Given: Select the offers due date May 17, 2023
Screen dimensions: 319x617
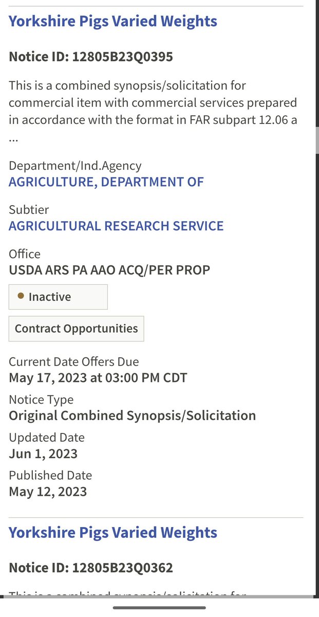Looking at the screenshot, I should (98, 378).
